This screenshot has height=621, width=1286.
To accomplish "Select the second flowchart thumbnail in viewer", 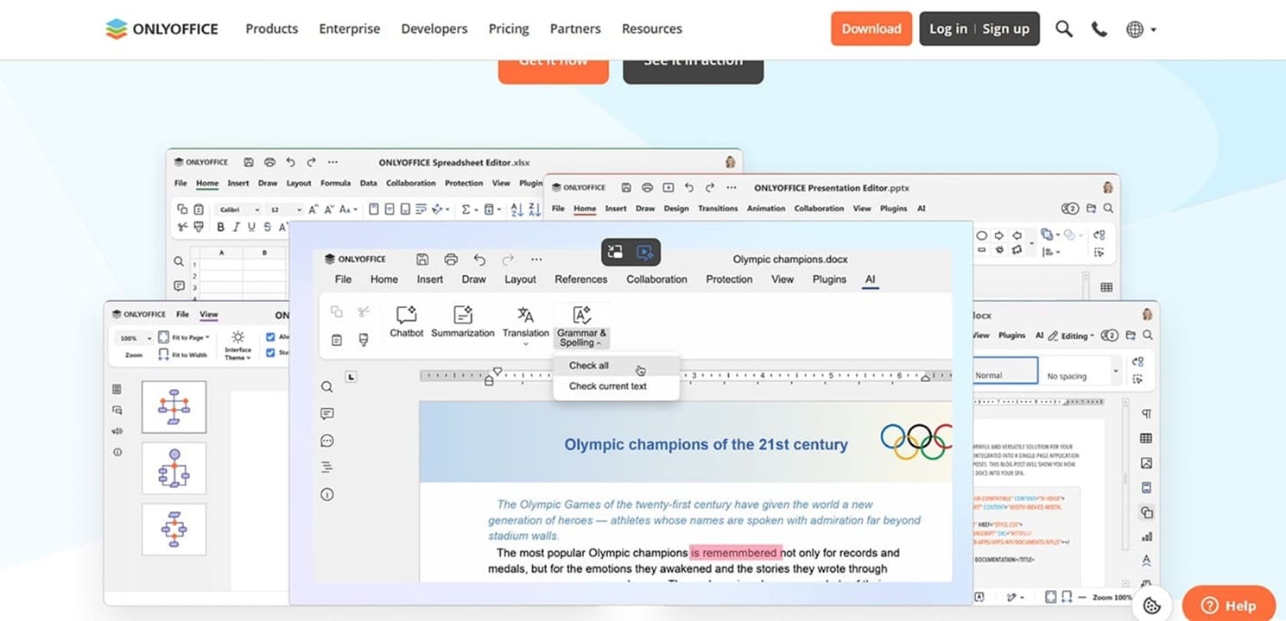I will point(174,468).
